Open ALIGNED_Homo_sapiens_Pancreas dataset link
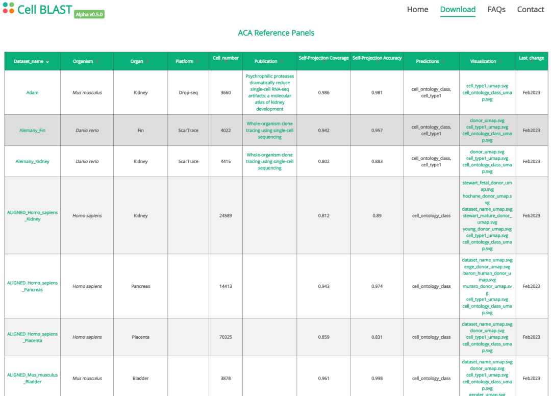This screenshot has width=551, height=396. pyautogui.click(x=32, y=286)
